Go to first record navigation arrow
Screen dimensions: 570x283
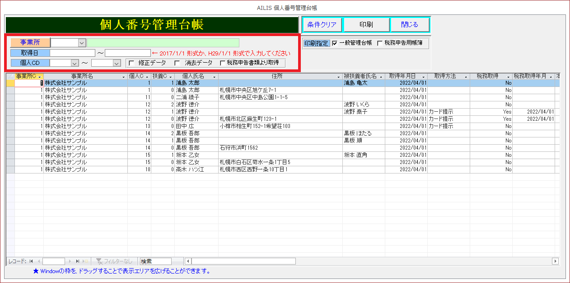coord(32,261)
